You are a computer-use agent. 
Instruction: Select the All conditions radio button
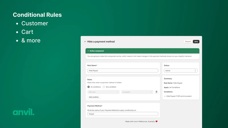click(88, 87)
